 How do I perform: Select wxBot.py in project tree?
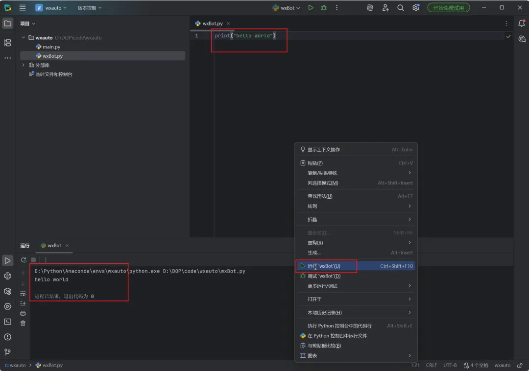click(102, 56)
